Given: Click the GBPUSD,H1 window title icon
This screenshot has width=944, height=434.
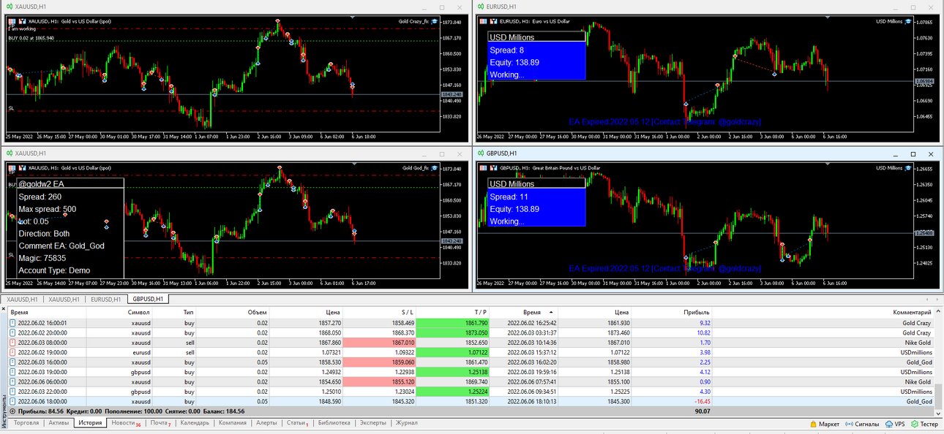Looking at the screenshot, I should [482, 153].
